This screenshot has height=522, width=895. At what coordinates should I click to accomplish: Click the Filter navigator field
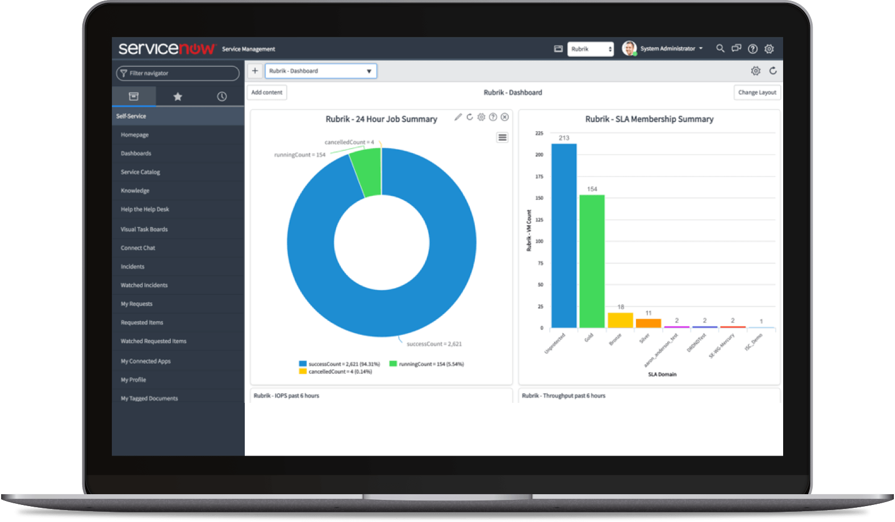(178, 73)
